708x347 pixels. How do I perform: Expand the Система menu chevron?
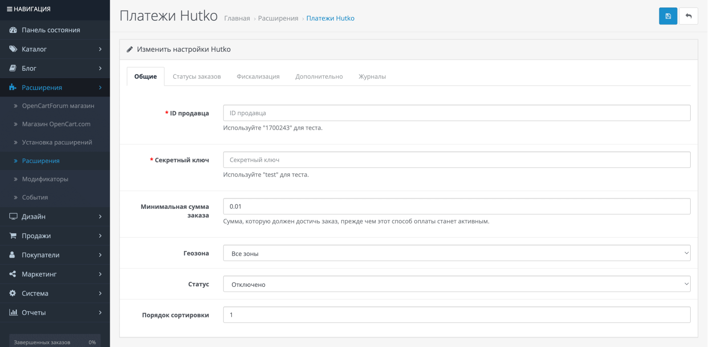[100, 293]
